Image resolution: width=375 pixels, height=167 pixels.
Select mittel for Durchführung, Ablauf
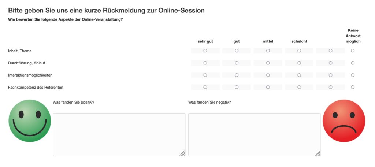click(268, 63)
